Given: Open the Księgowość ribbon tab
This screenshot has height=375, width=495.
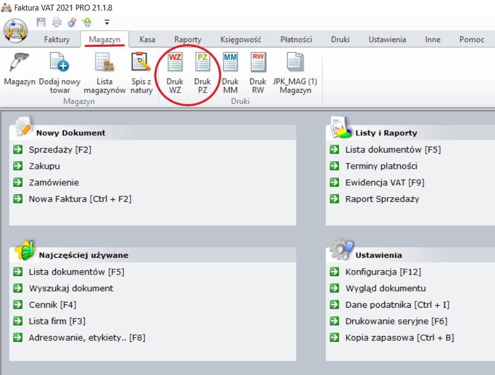Looking at the screenshot, I should click(x=241, y=39).
